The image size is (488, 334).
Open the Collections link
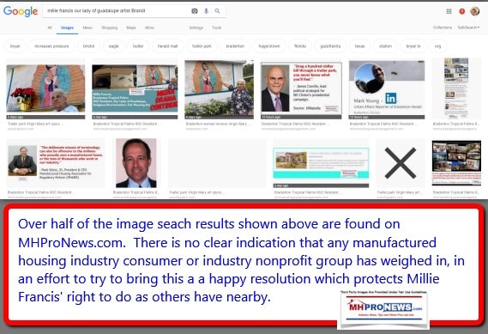point(443,27)
